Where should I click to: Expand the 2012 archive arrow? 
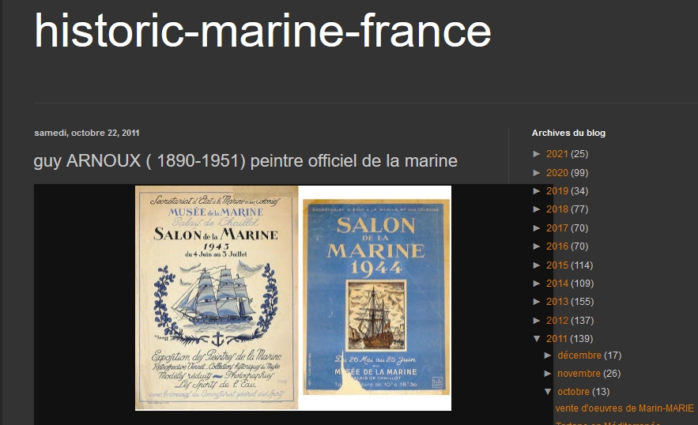(537, 321)
